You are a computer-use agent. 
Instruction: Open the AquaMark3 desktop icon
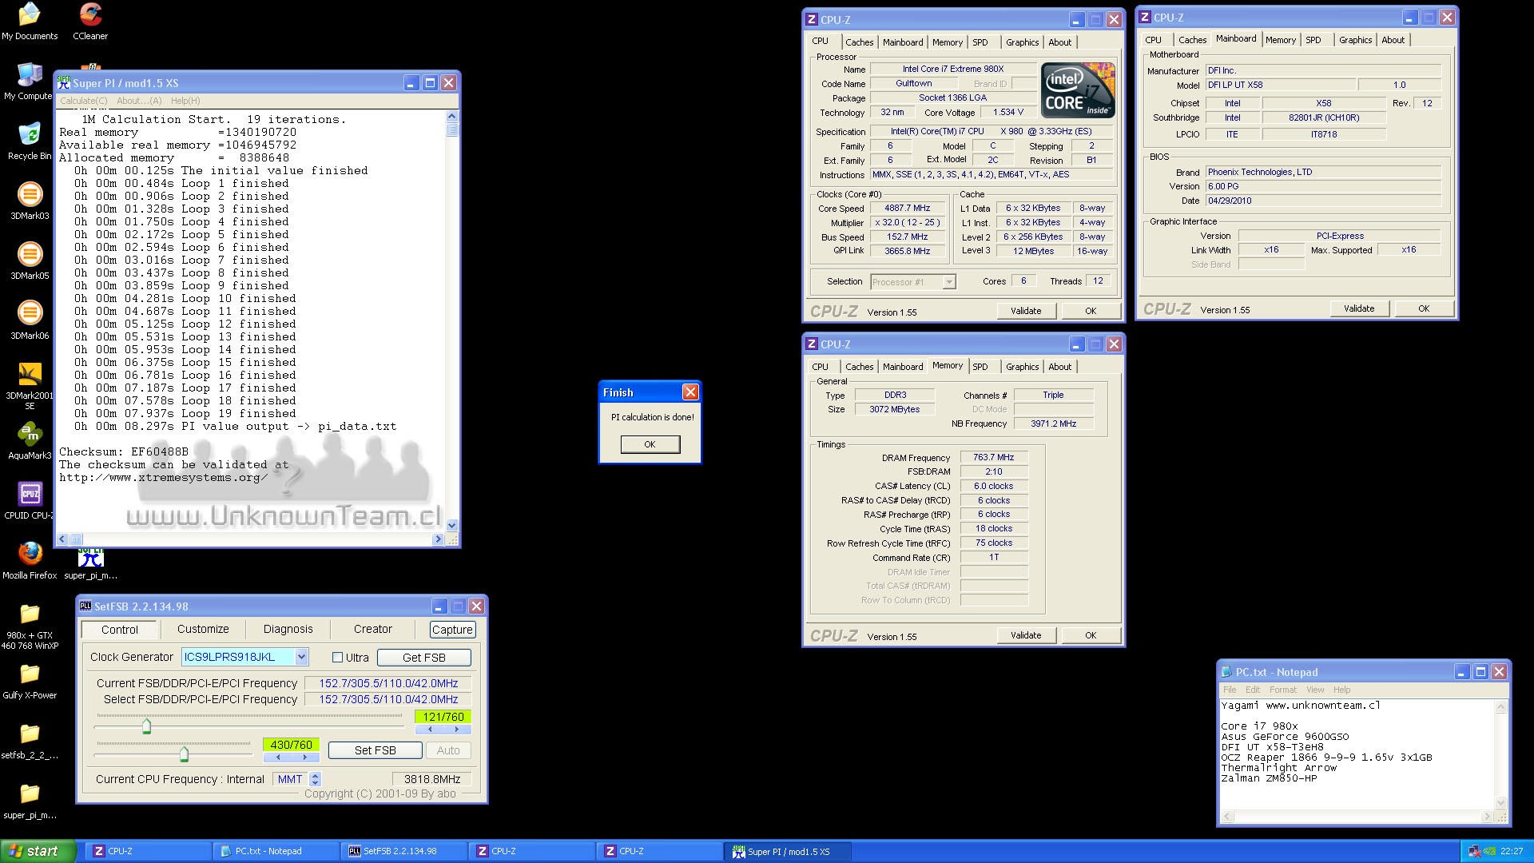tap(30, 434)
